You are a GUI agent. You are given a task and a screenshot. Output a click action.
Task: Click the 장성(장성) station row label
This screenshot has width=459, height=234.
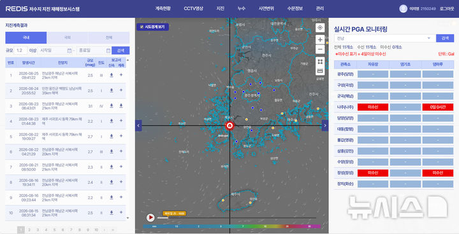tap(345, 173)
